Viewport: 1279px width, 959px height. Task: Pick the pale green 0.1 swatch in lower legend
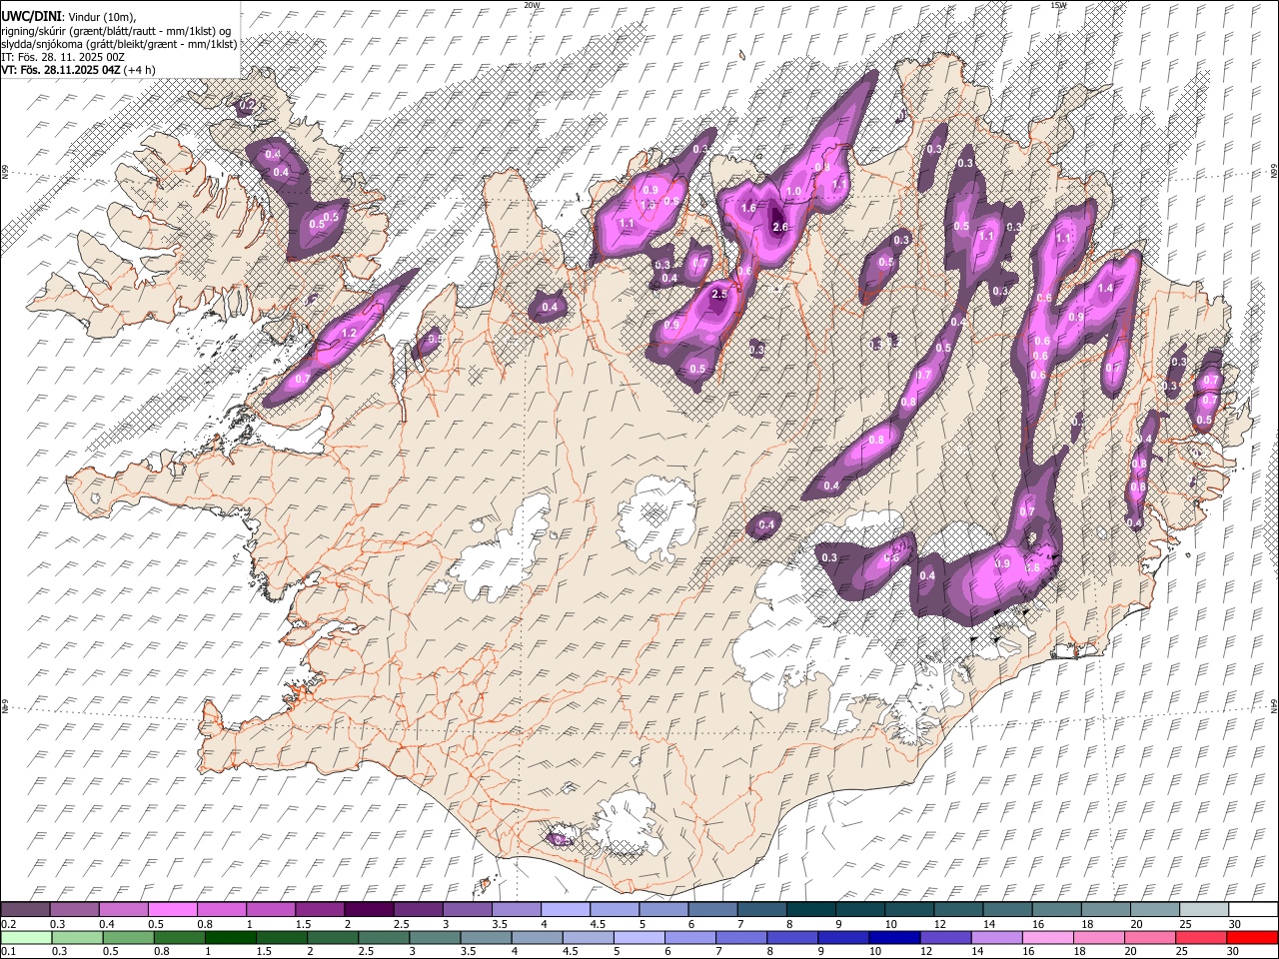click(27, 937)
